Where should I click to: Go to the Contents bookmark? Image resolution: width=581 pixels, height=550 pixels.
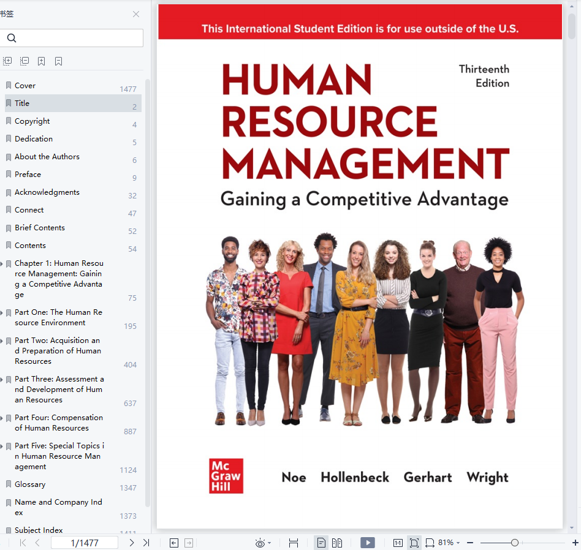pyautogui.click(x=72, y=246)
